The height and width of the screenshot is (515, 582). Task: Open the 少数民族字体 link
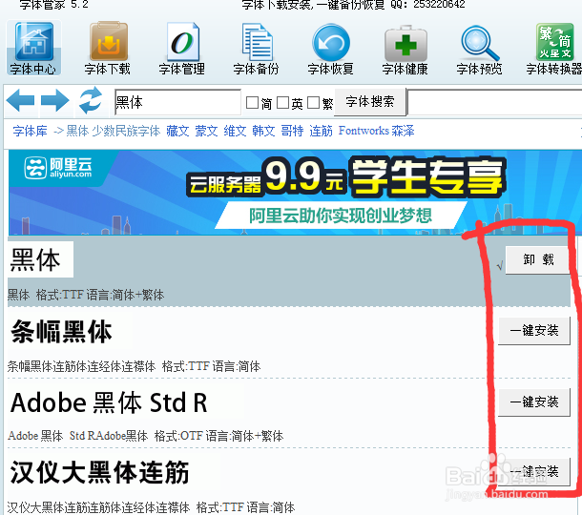point(126,131)
